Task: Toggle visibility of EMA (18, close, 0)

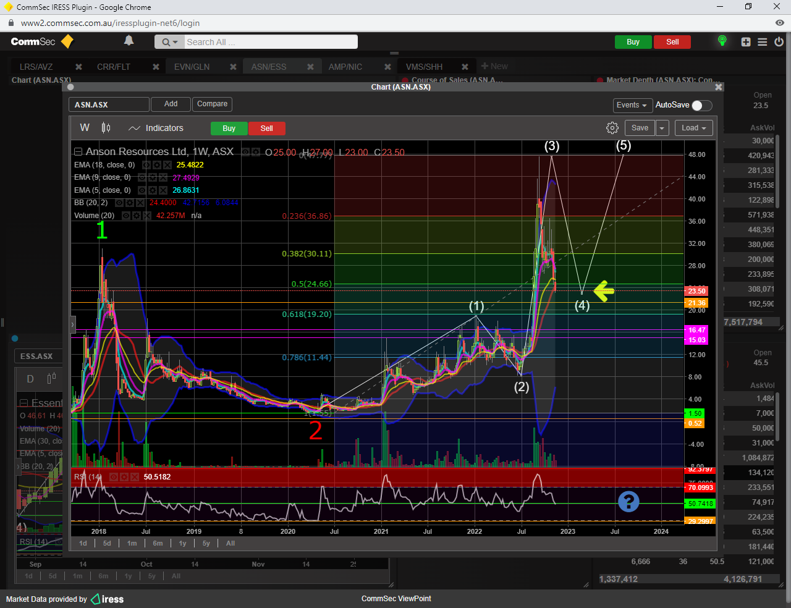Action: [x=146, y=165]
